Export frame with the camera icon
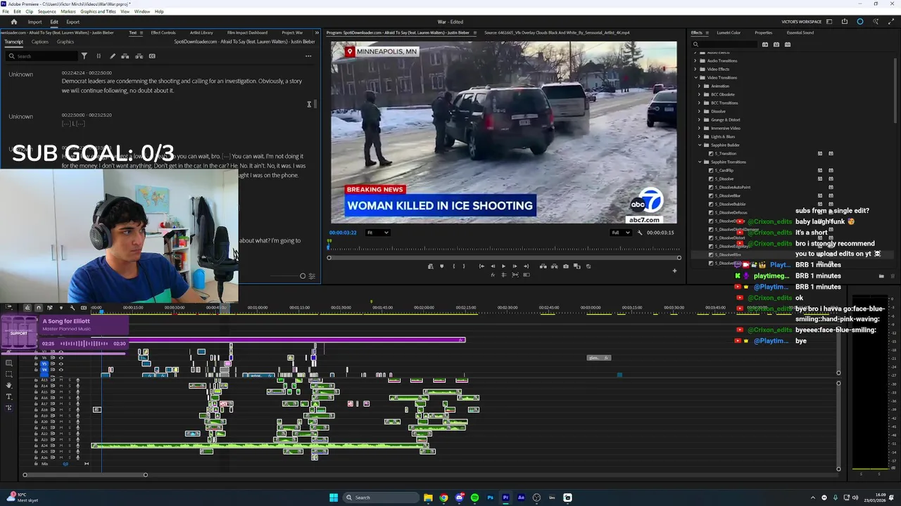Image resolution: width=901 pixels, height=506 pixels. (x=566, y=266)
